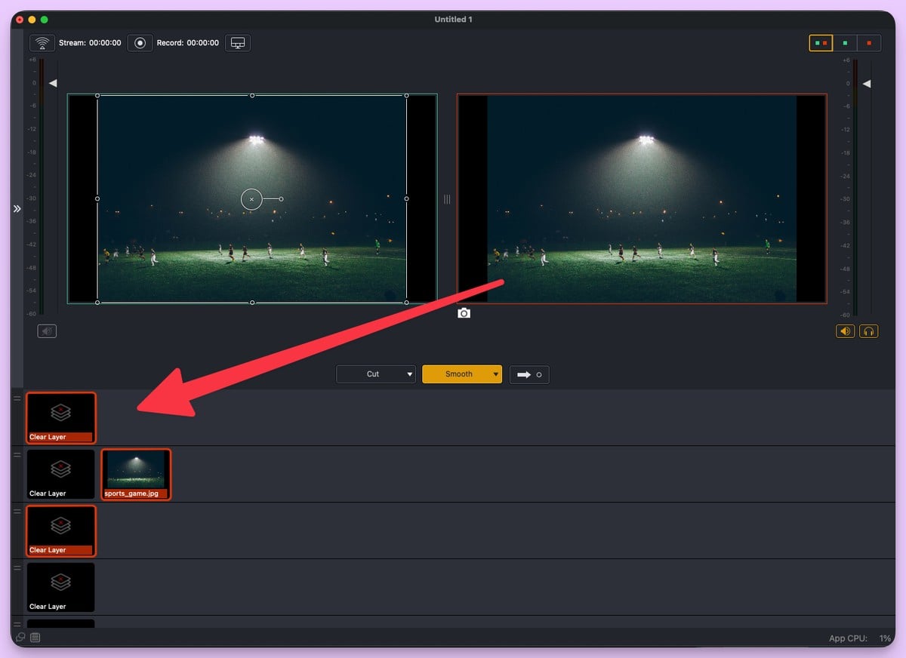This screenshot has height=658, width=906.
Task: Take a snapshot with the camera icon
Action: (464, 312)
